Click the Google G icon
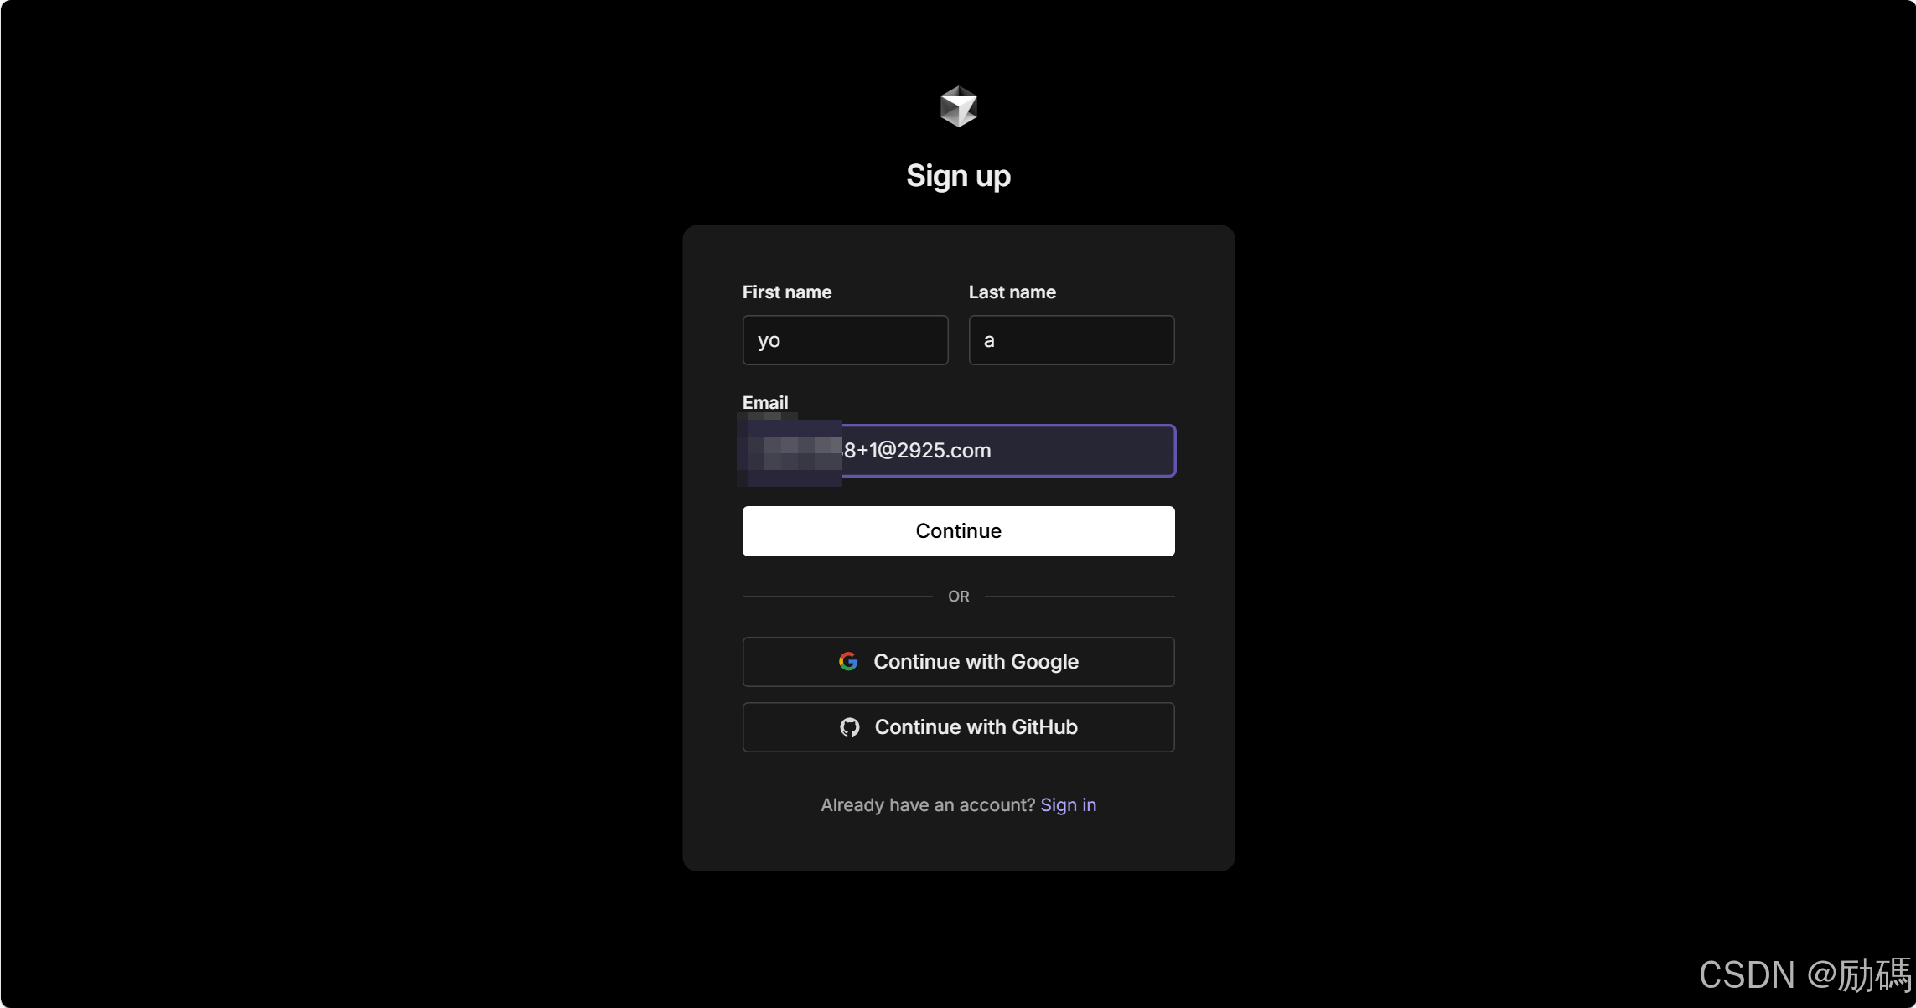 (x=848, y=661)
